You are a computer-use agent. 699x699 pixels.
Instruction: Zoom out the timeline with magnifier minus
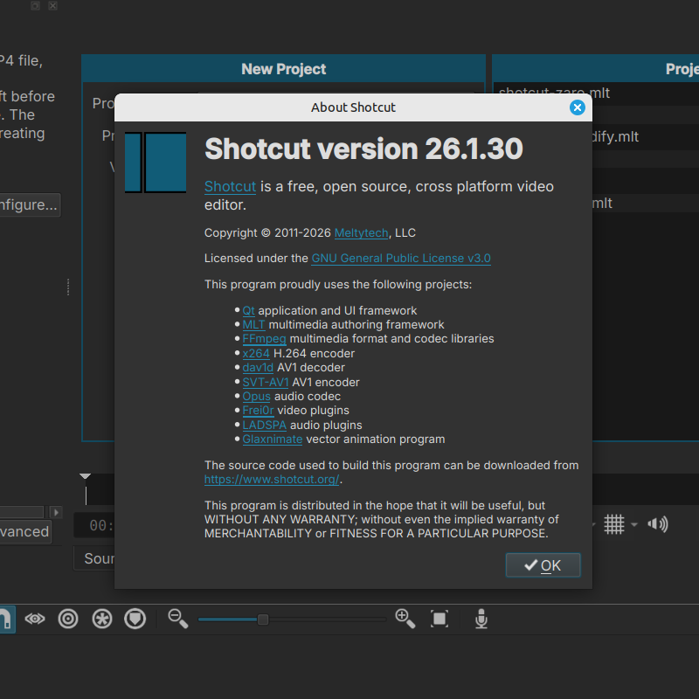[178, 619]
